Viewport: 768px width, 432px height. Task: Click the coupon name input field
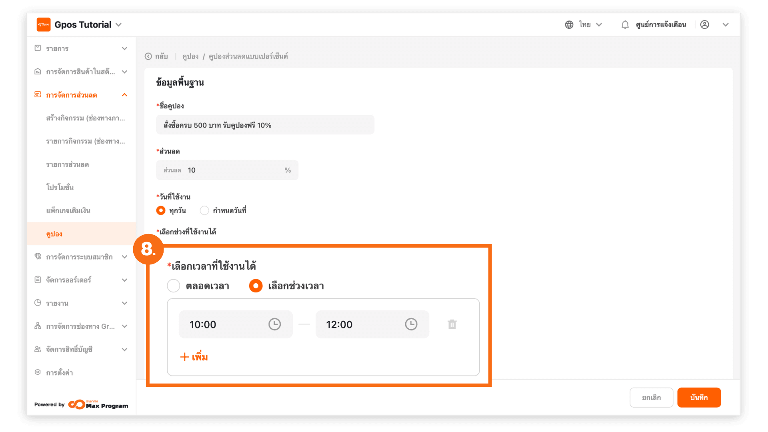click(x=265, y=125)
